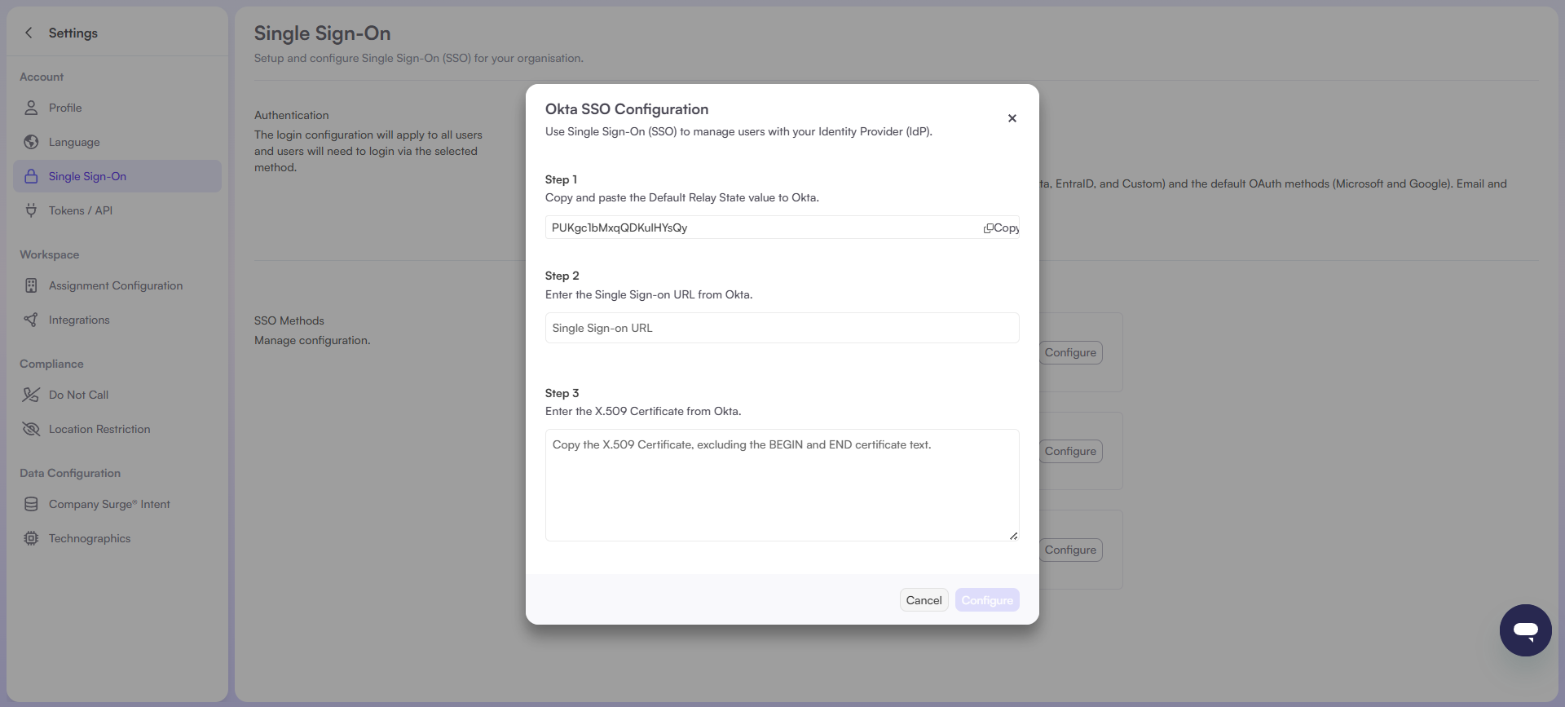Open the chat support bubble
Image resolution: width=1565 pixels, height=707 pixels.
(1525, 630)
